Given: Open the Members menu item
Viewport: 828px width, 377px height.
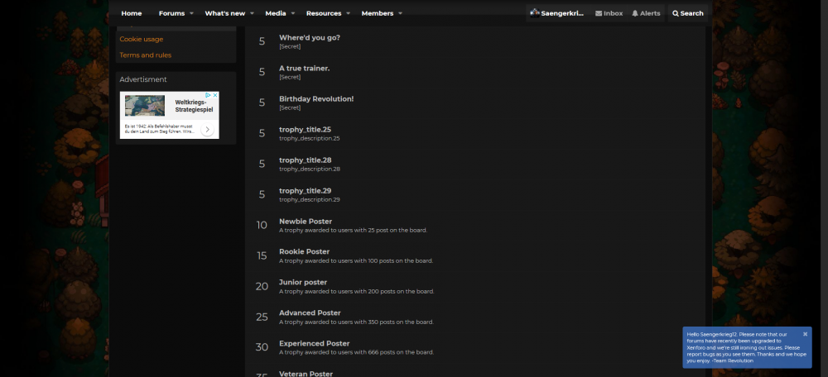Looking at the screenshot, I should (378, 13).
